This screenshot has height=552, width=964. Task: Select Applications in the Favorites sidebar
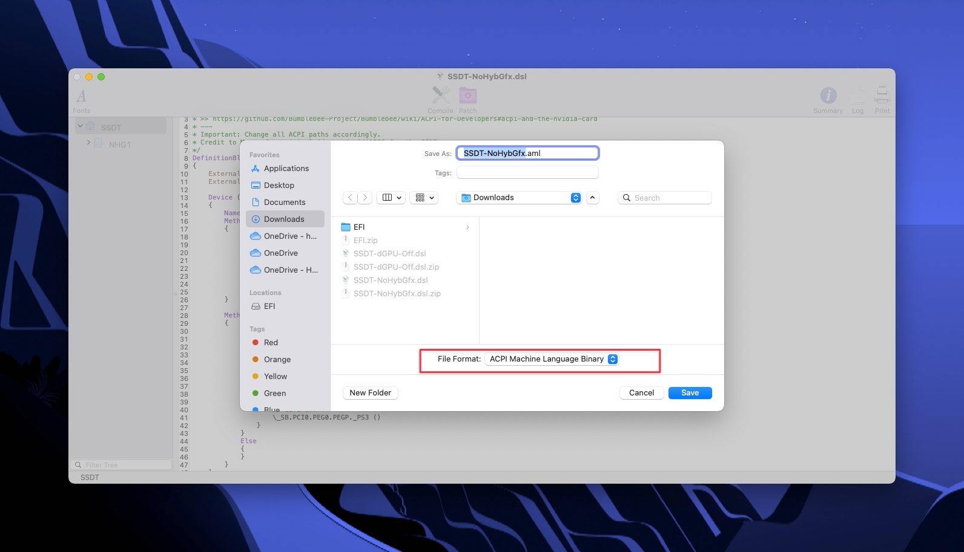285,169
